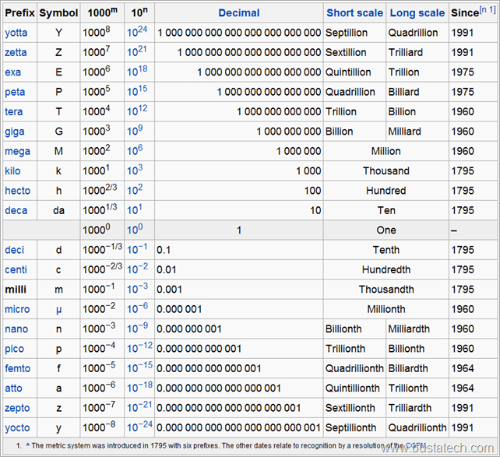
Task: Open the Long scale header link
Action: coord(417,13)
